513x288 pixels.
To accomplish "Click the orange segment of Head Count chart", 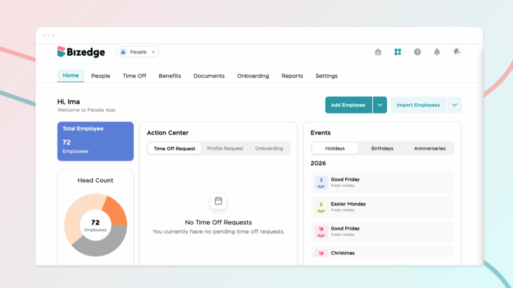I will pyautogui.click(x=115, y=211).
